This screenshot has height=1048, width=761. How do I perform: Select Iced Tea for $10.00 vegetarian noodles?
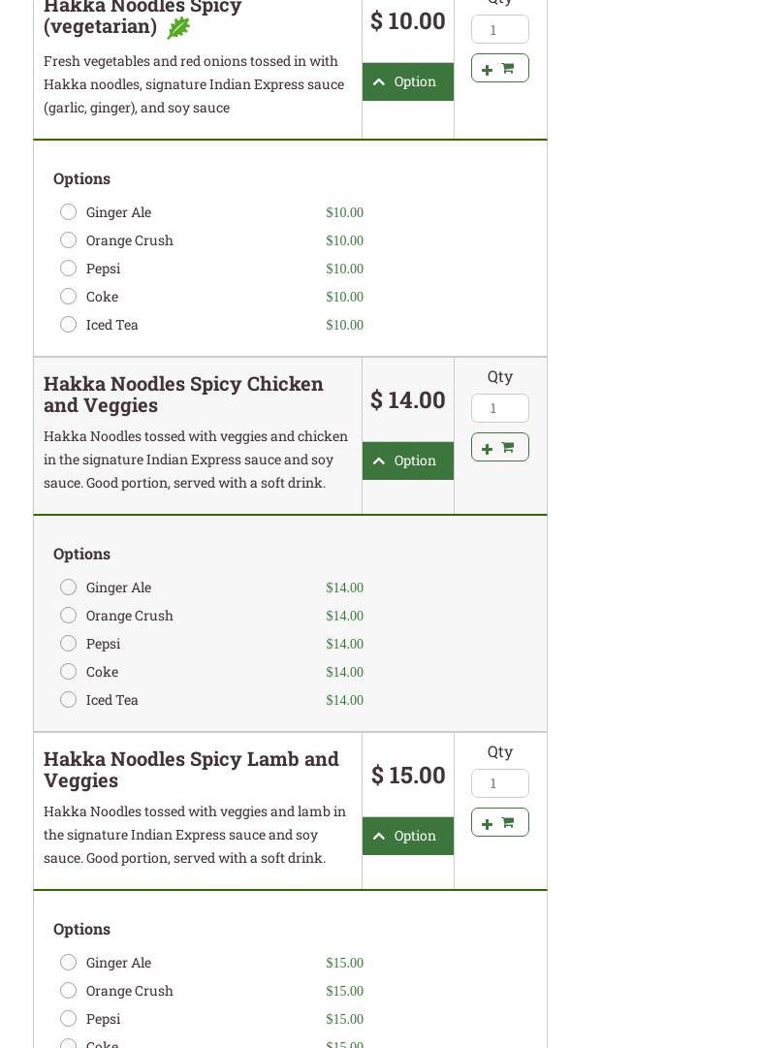[68, 325]
